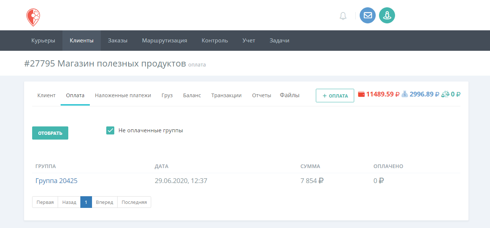The width and height of the screenshot is (490, 228).
Task: Click the red map-pin logo
Action: point(33,18)
